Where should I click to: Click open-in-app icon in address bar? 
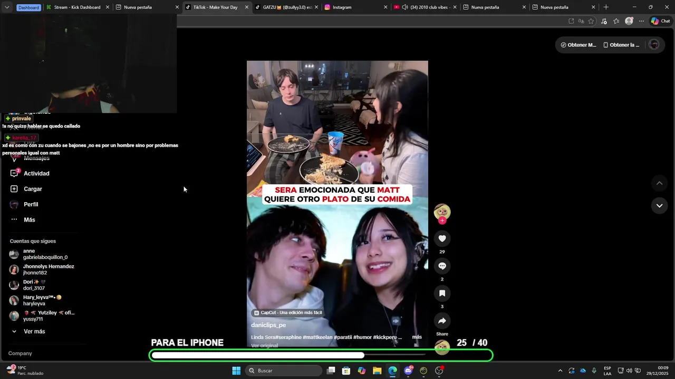(x=571, y=21)
